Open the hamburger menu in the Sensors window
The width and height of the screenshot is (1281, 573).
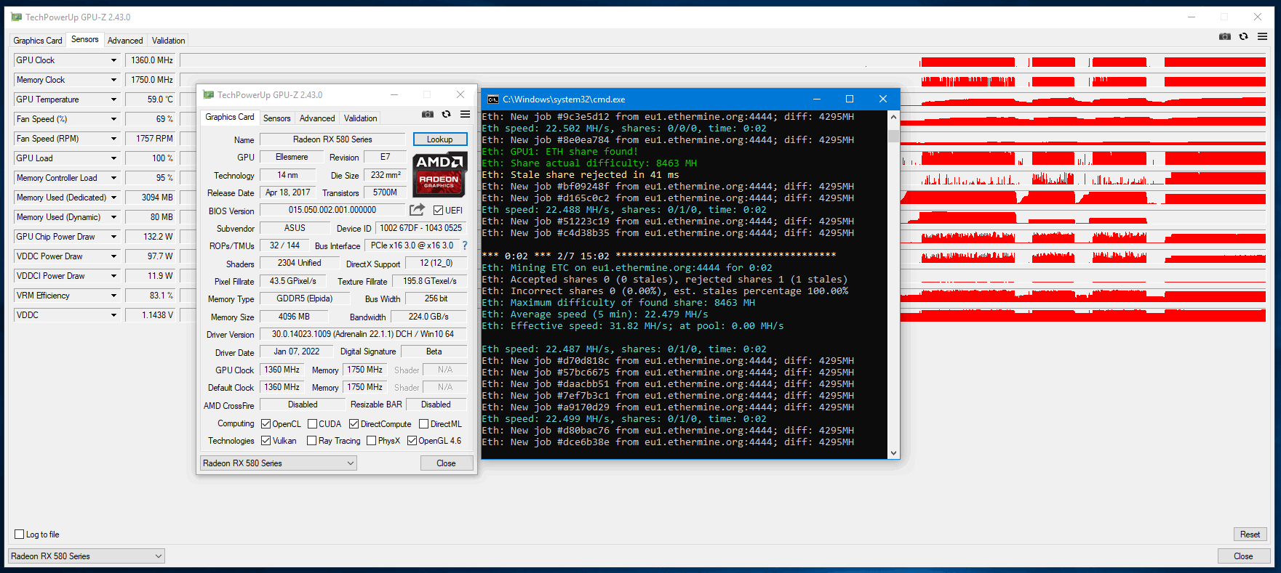pyautogui.click(x=1263, y=36)
